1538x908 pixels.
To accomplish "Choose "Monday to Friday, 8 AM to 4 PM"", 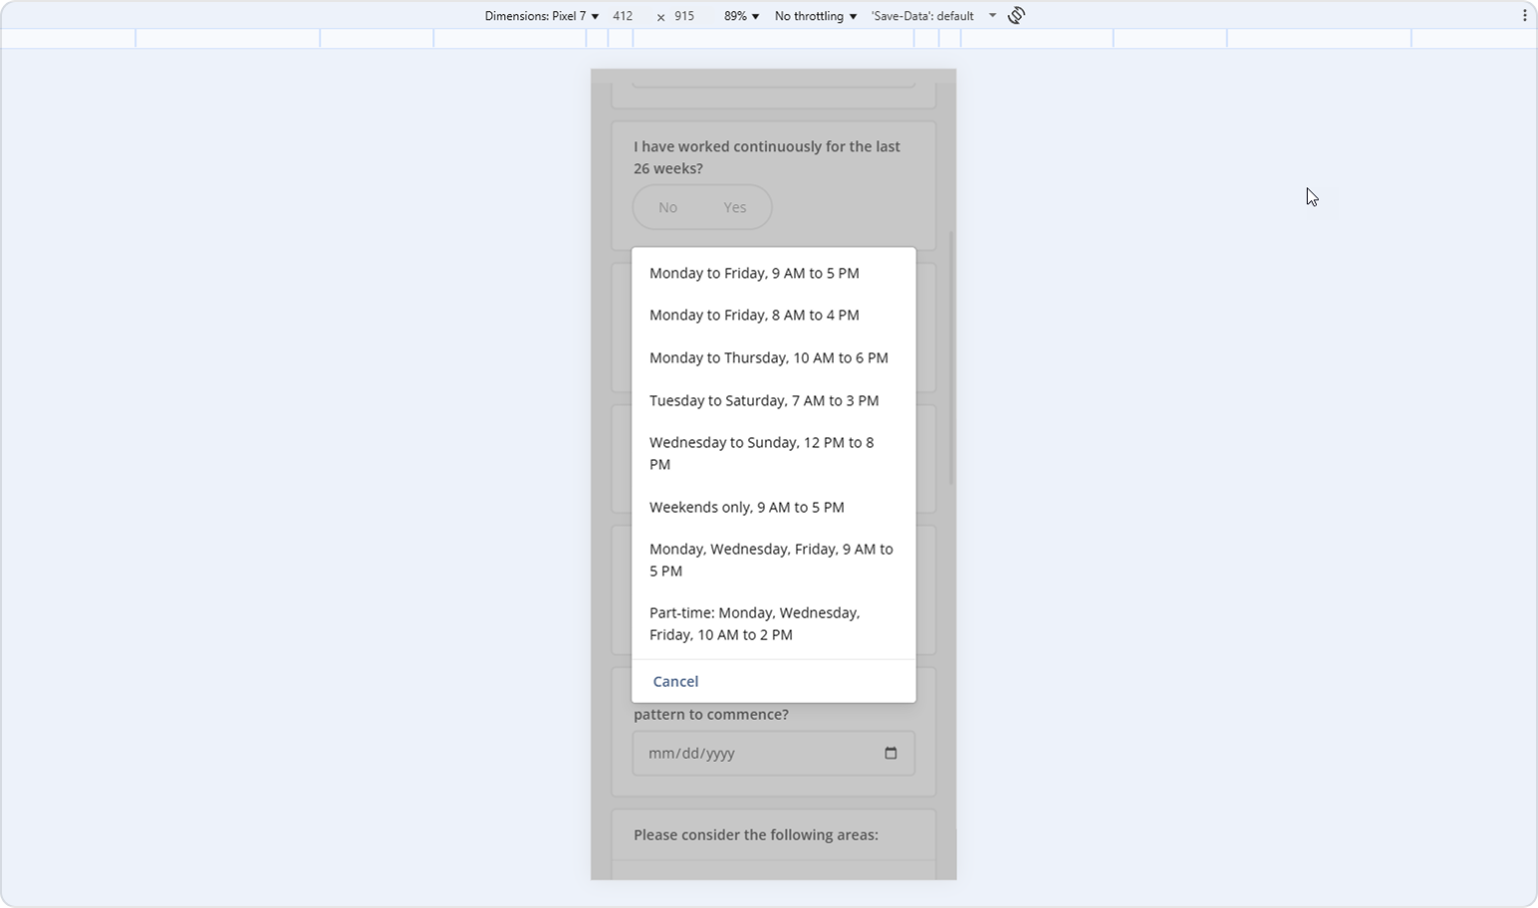I will click(x=754, y=315).
